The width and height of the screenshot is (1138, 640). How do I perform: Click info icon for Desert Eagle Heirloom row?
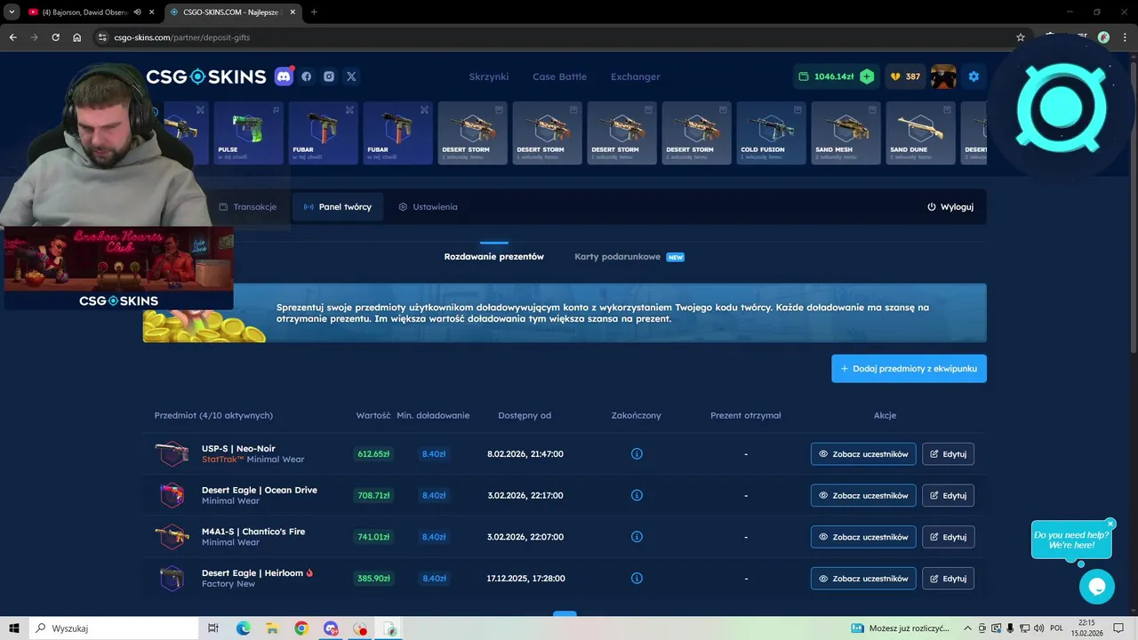point(637,579)
